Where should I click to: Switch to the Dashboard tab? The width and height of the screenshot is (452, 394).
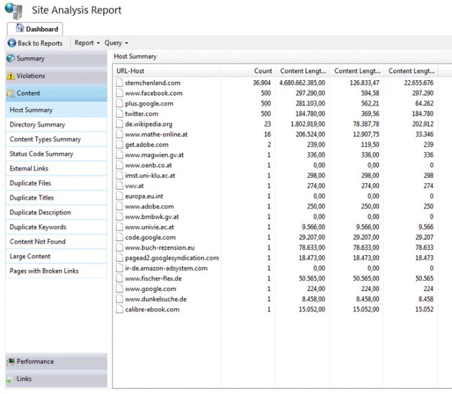(35, 29)
